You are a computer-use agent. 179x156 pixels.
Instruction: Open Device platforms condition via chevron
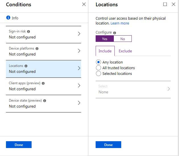tap(79, 51)
